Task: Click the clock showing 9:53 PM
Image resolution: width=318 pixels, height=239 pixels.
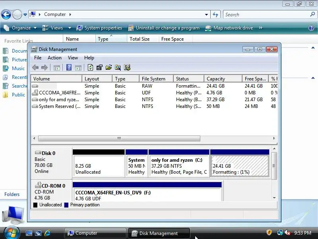Action: [302, 233]
